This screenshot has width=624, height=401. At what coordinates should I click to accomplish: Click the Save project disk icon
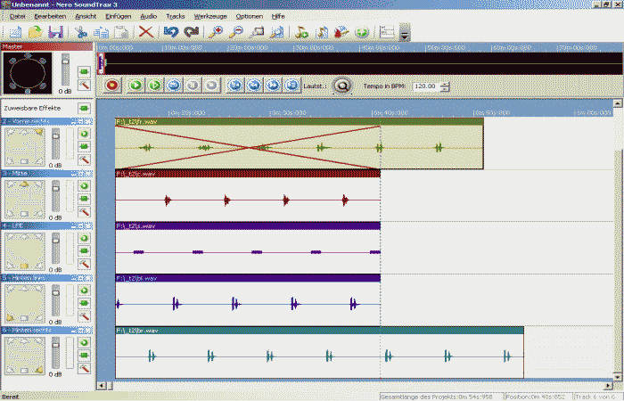point(54,32)
